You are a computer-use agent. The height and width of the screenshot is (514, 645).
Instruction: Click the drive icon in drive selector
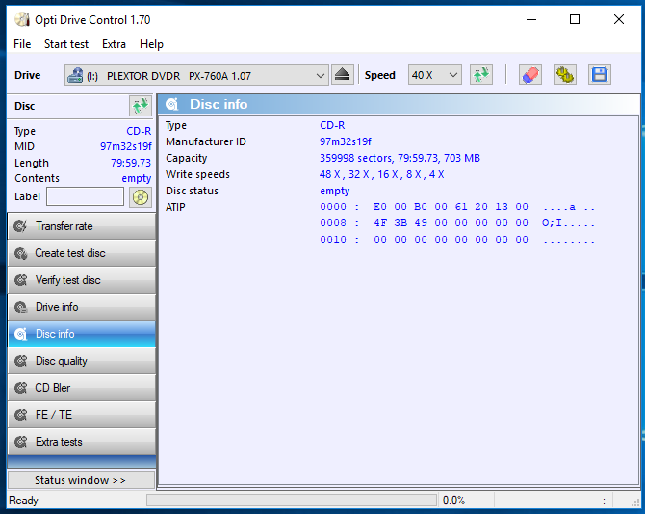(x=75, y=76)
